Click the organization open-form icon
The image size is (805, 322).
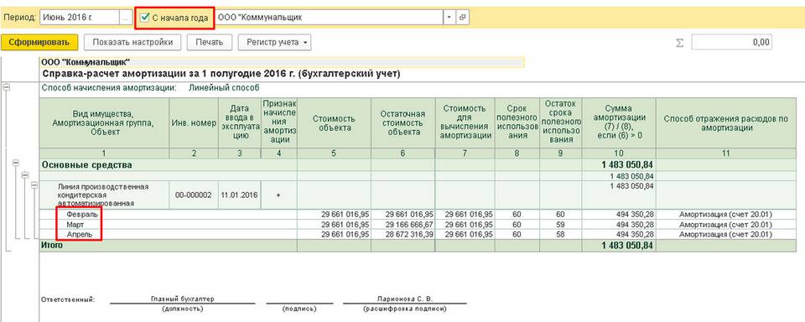(x=462, y=17)
